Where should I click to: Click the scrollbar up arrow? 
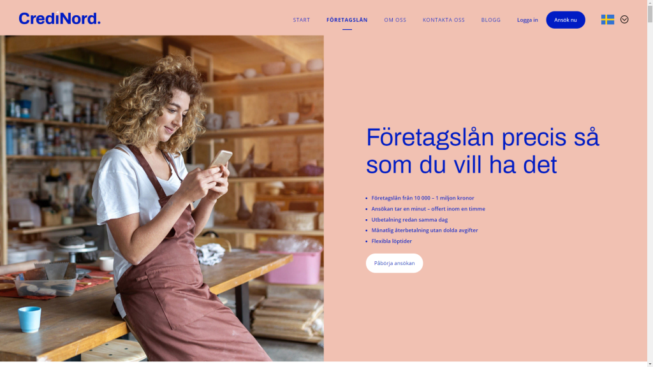[x=650, y=3]
